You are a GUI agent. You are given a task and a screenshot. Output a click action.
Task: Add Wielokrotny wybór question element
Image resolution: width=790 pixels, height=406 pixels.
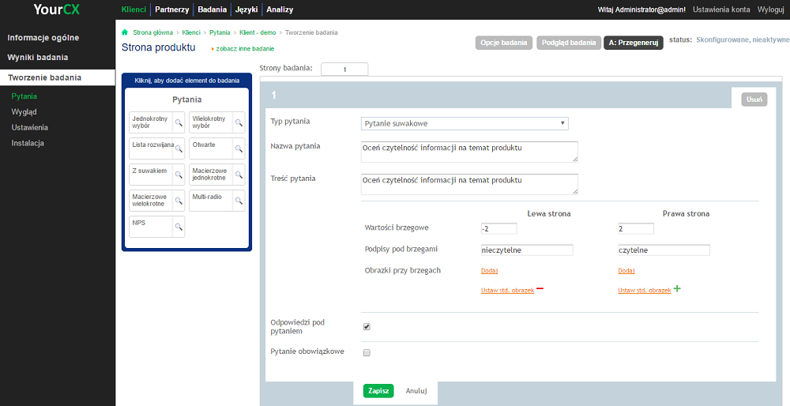(211, 122)
